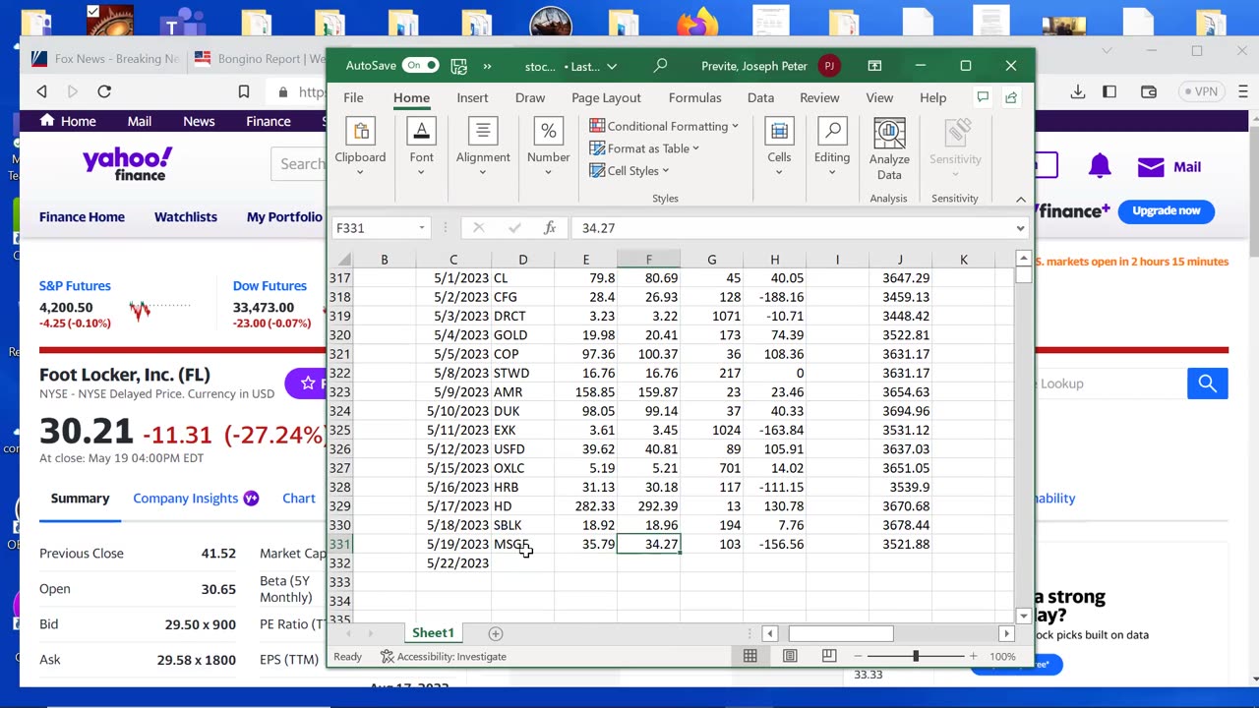Open the Review ribbon tab
The width and height of the screenshot is (1259, 708).
click(x=819, y=97)
